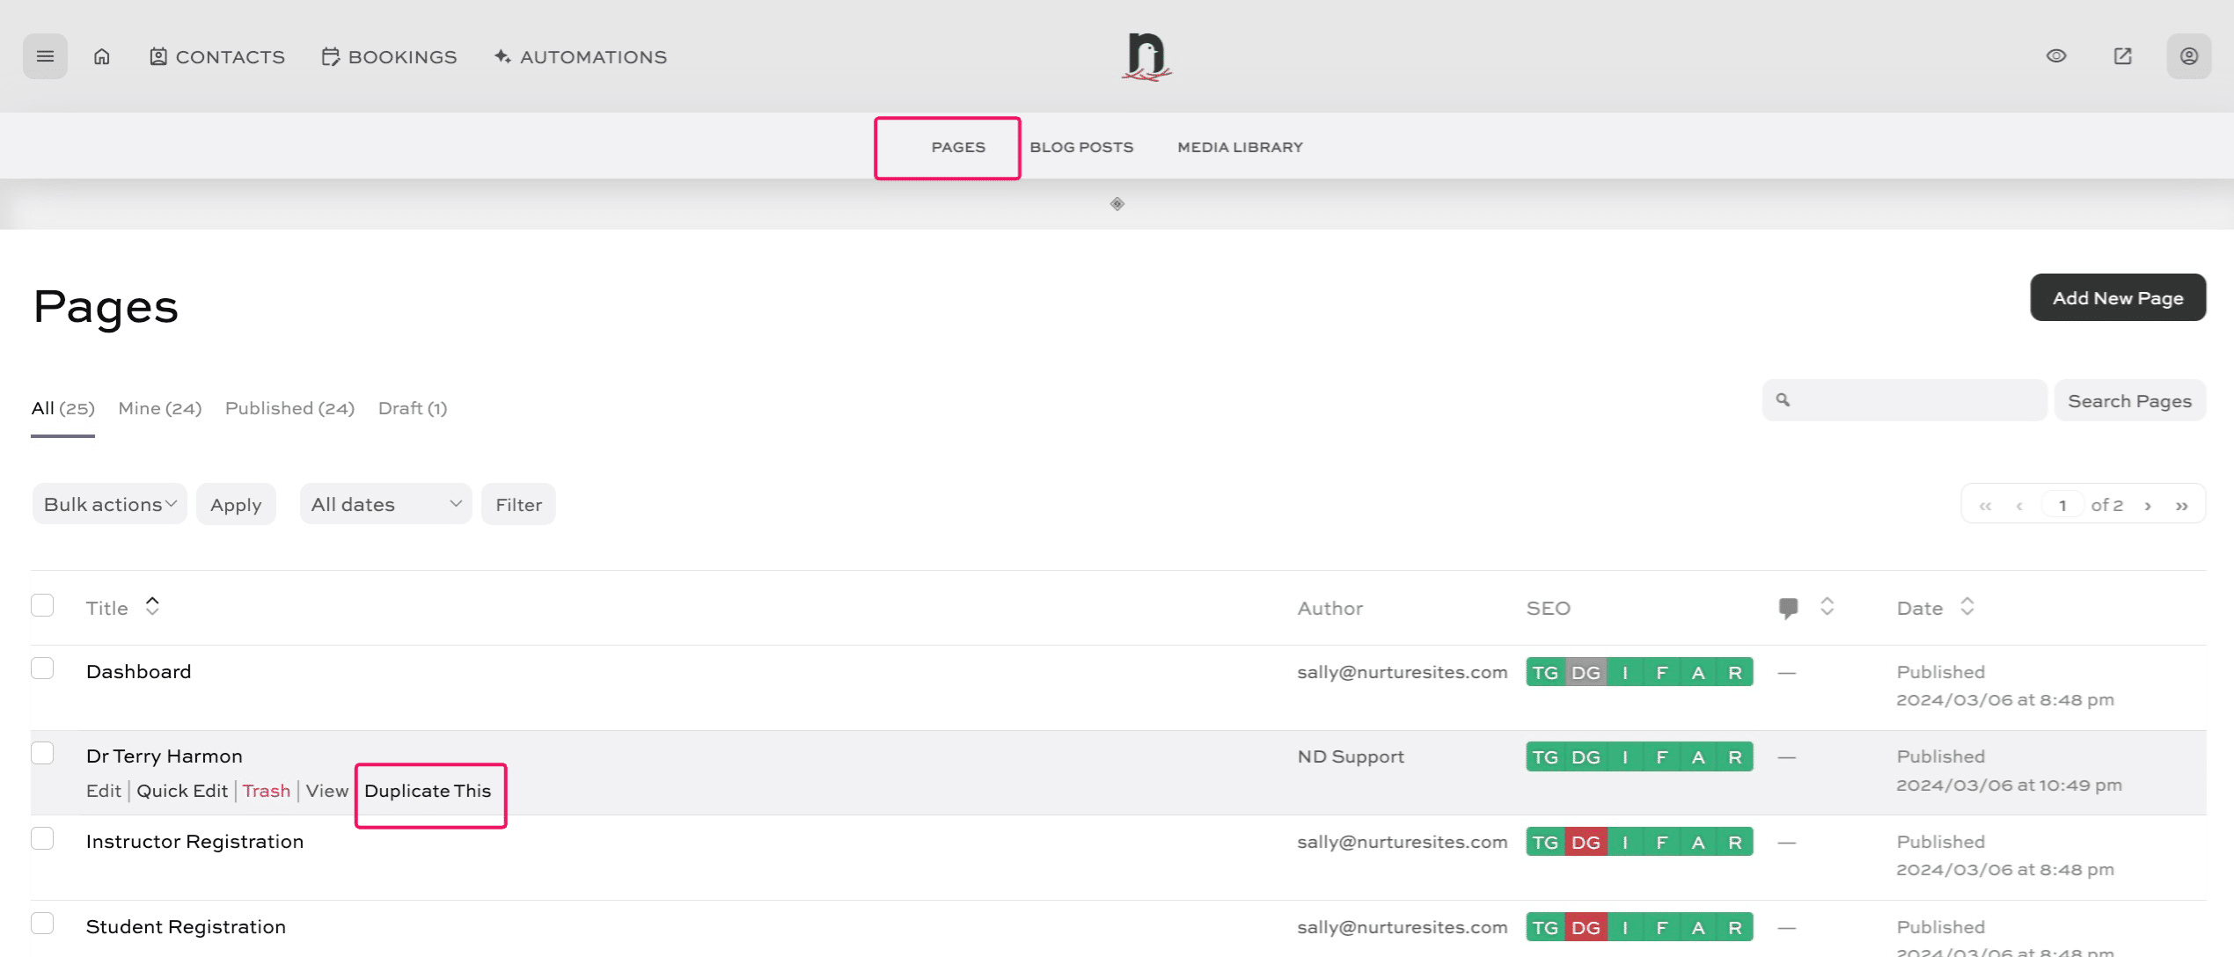The image size is (2234, 957).
Task: Select the Dr Terry Harmon checkbox
Action: (x=42, y=753)
